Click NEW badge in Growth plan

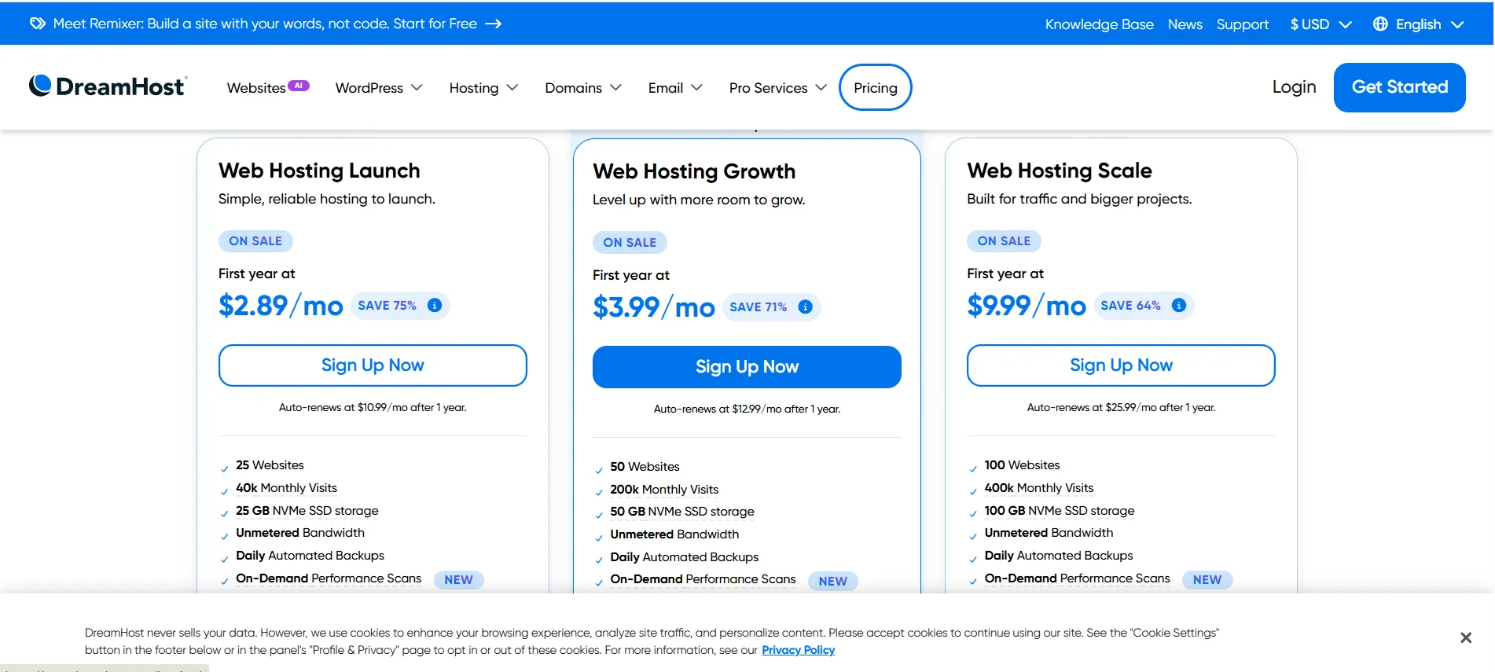pyautogui.click(x=833, y=582)
